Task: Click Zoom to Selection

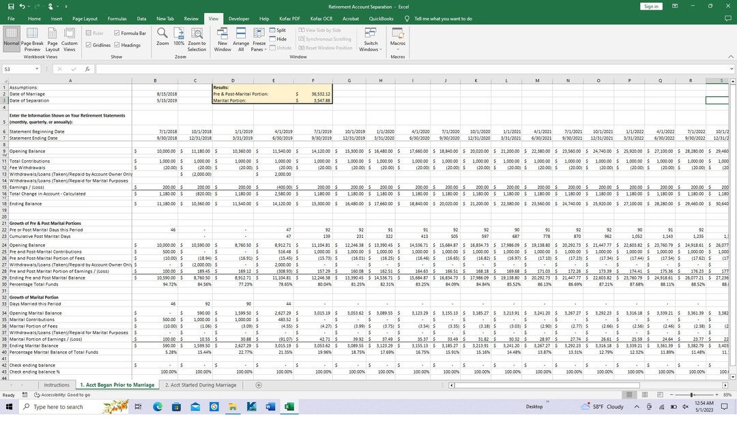Action: point(197,37)
